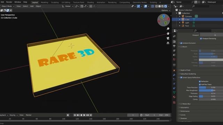This screenshot has height=125, width=223.
Task: Open the Marker menu in timeline
Action: pyautogui.click(x=29, y=115)
